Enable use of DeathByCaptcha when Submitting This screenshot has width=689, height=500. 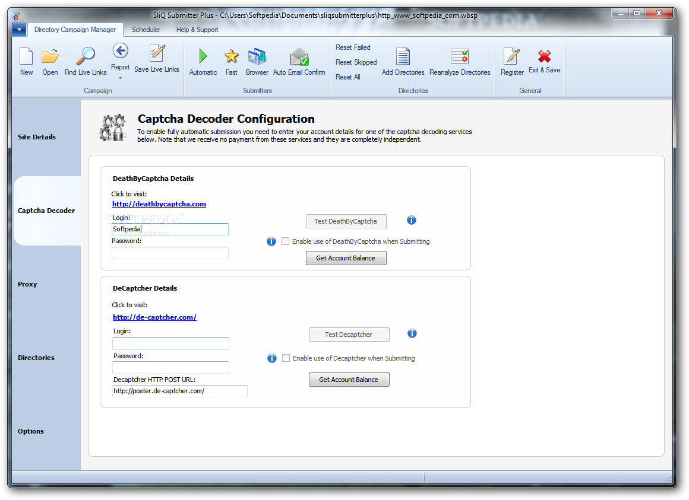pyautogui.click(x=286, y=241)
